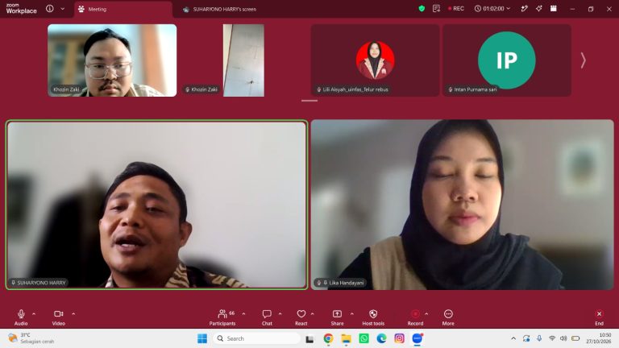The width and height of the screenshot is (619, 348).
Task: Expand the participants options arrow
Action: [x=243, y=314]
